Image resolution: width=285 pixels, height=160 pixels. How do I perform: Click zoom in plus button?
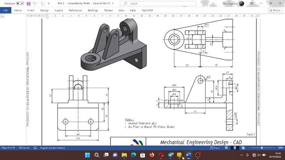pyautogui.click(x=274, y=148)
